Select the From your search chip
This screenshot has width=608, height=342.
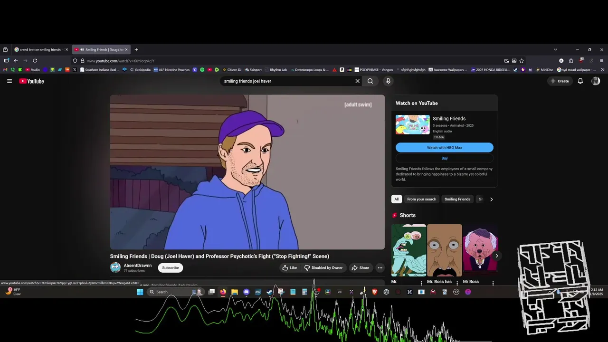pyautogui.click(x=421, y=199)
